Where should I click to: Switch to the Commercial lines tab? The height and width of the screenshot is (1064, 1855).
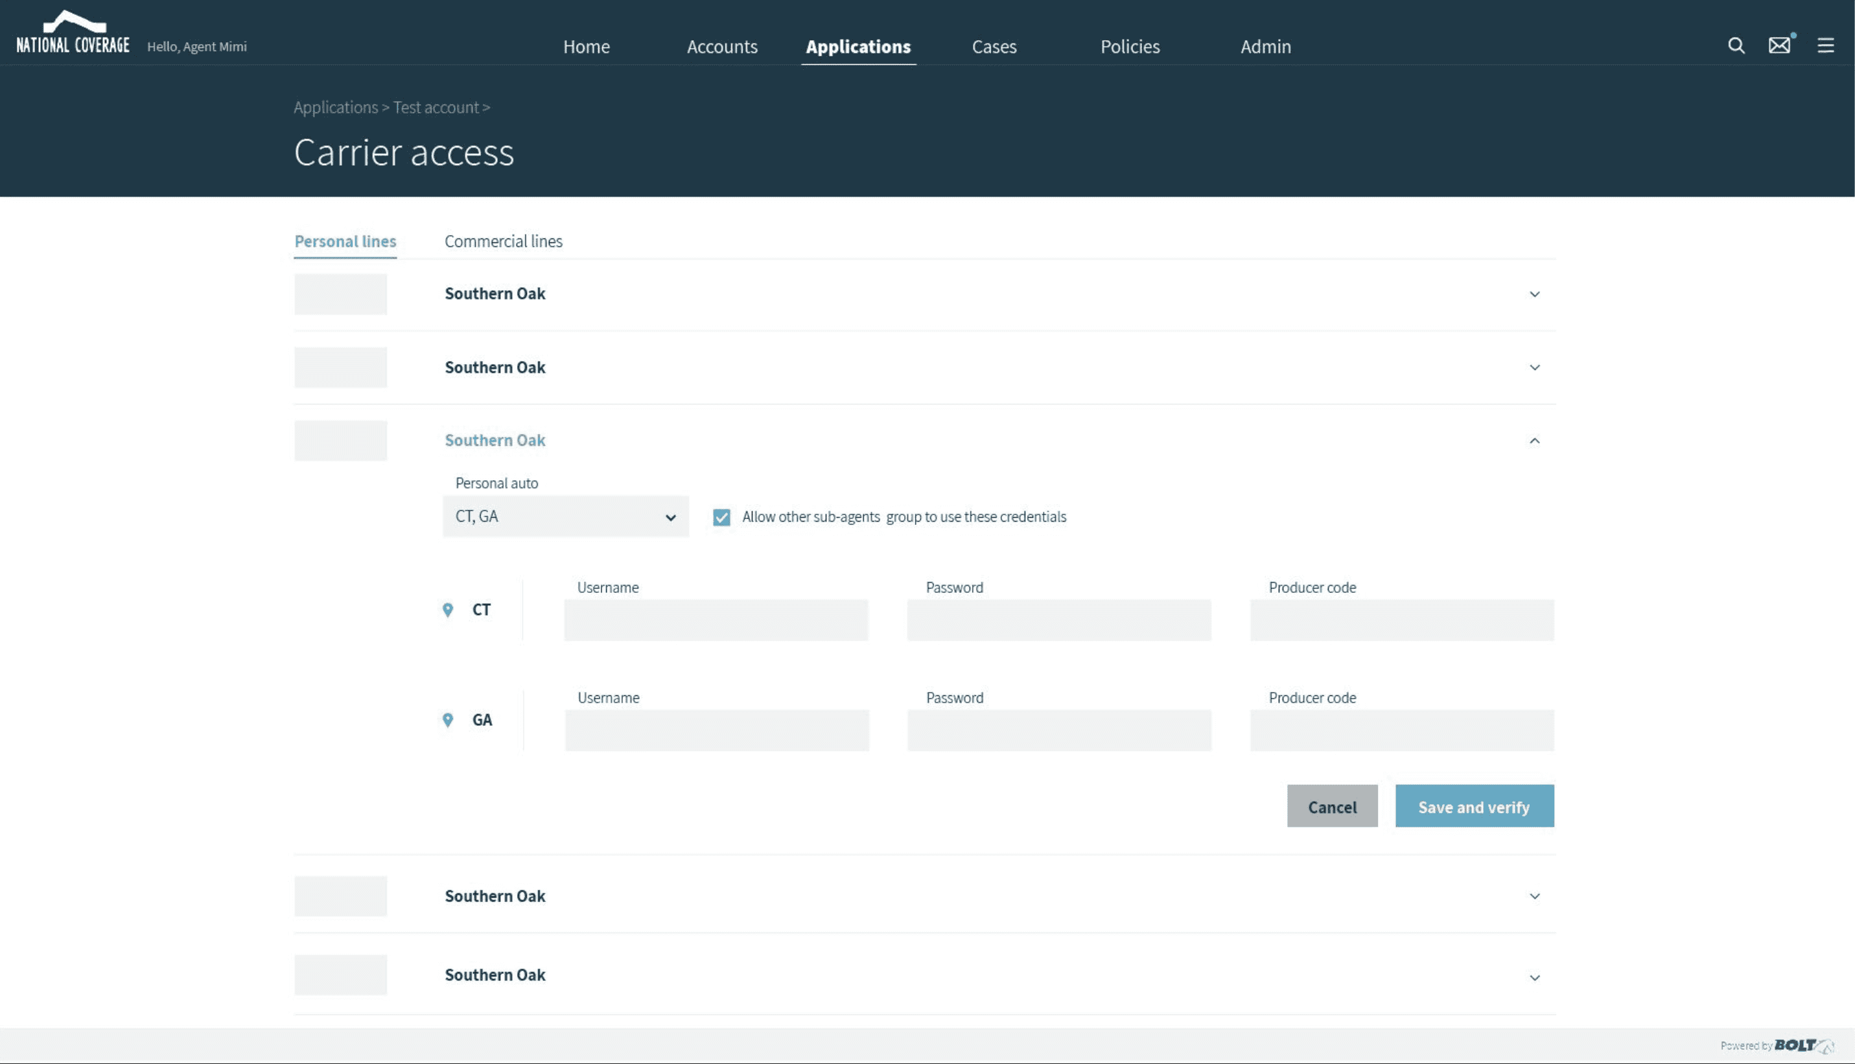pyautogui.click(x=503, y=241)
